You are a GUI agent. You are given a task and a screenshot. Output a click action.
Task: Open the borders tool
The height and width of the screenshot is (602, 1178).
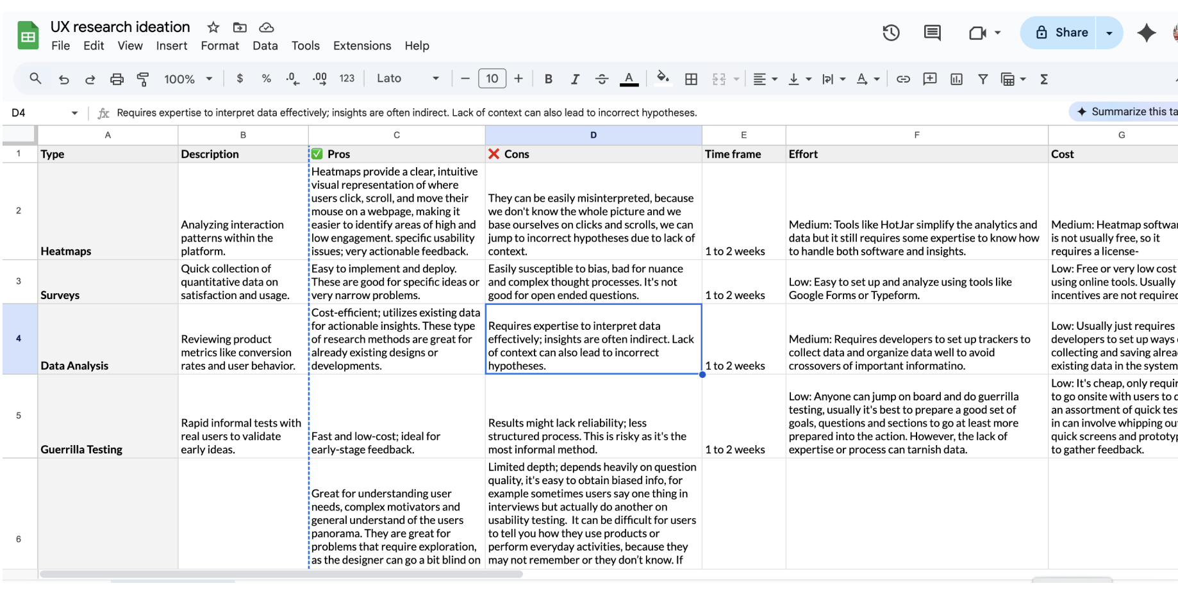(691, 79)
